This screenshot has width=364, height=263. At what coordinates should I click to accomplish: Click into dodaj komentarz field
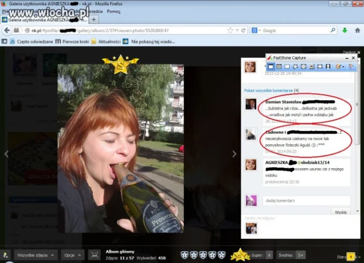pos(306,201)
